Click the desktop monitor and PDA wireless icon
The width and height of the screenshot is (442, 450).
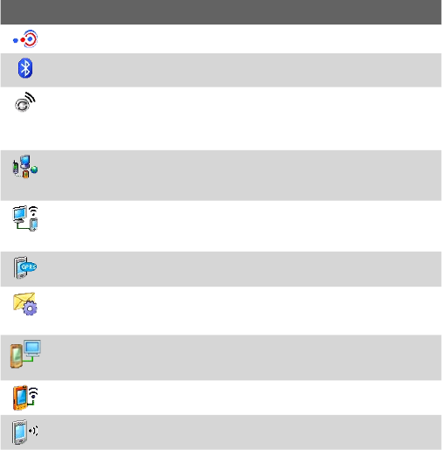click(x=25, y=218)
